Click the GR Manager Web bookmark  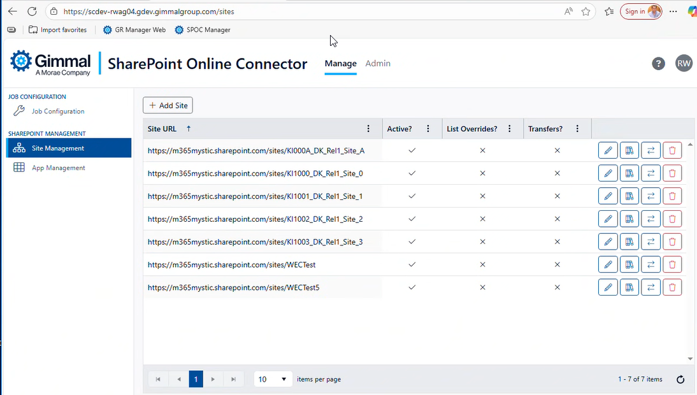click(134, 30)
